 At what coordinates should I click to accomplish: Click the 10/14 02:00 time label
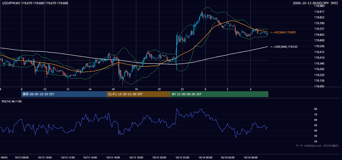pos(228,157)
